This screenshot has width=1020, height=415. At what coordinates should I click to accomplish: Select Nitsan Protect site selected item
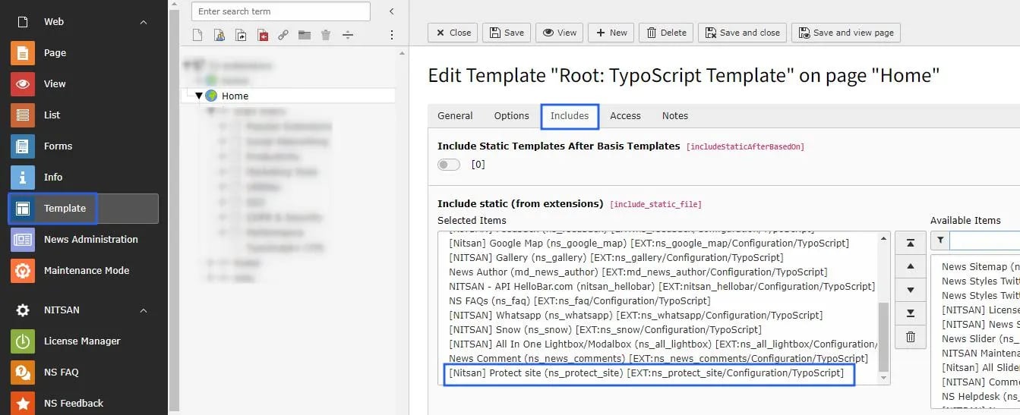click(646, 373)
